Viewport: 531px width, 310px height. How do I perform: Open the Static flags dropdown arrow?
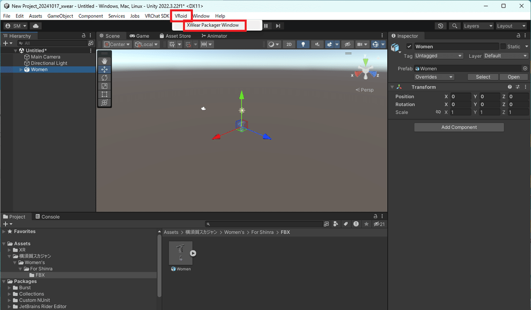tap(527, 46)
